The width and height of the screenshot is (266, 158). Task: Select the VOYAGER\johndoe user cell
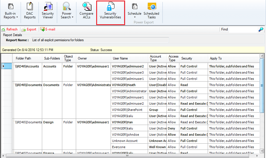(129, 135)
